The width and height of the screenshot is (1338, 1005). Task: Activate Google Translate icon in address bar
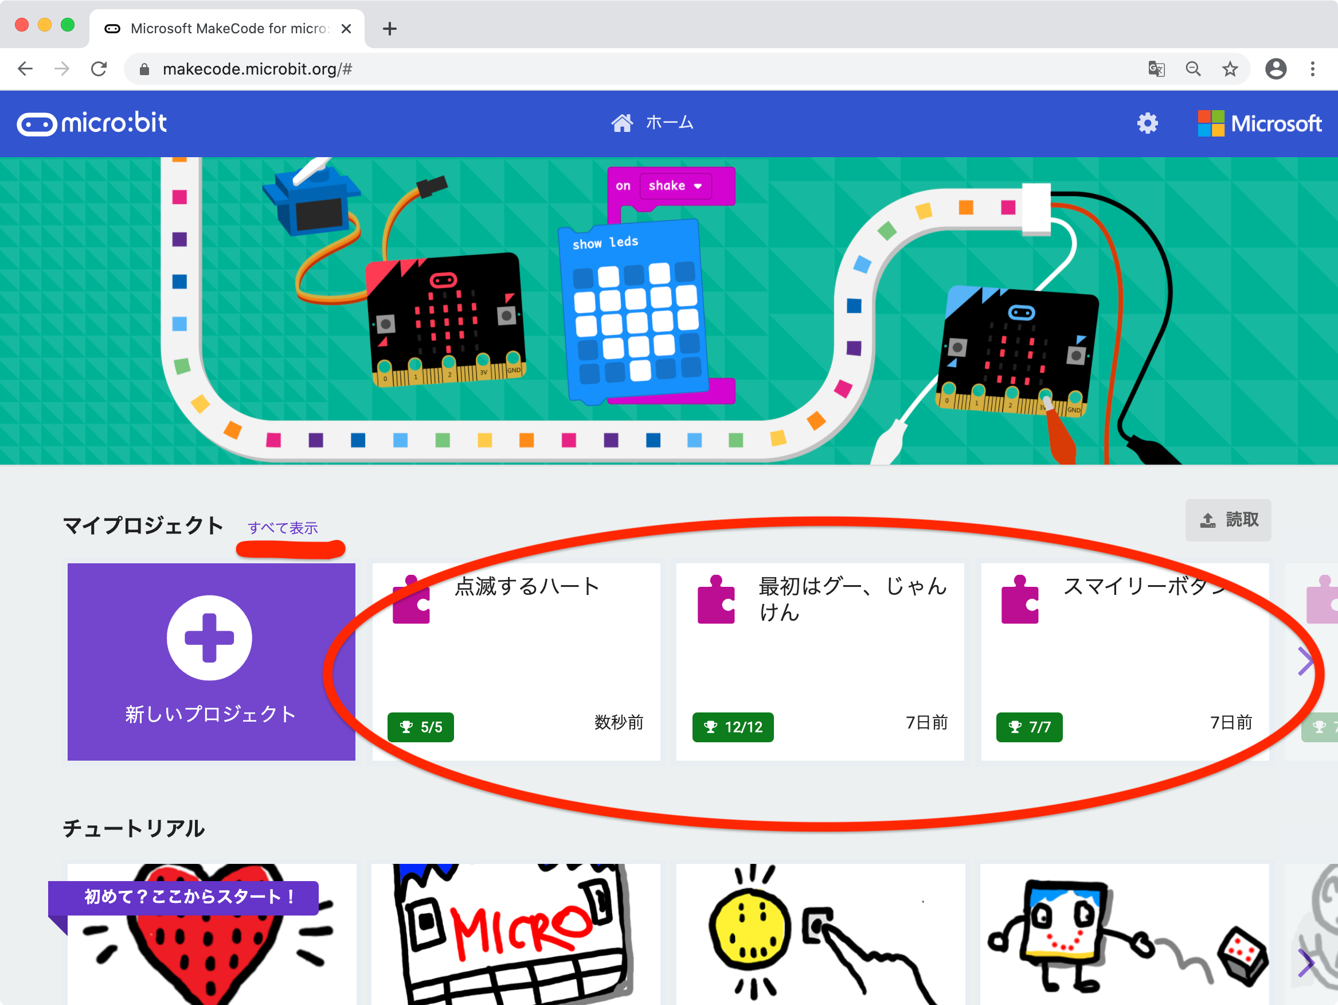click(x=1156, y=68)
